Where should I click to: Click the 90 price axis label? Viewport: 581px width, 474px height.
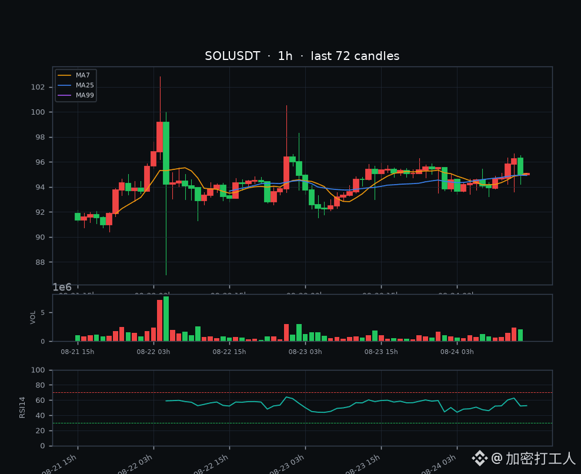pos(40,237)
